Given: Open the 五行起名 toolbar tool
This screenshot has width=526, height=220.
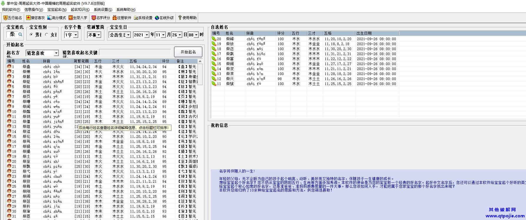Looking at the screenshot, I should click(13, 18).
